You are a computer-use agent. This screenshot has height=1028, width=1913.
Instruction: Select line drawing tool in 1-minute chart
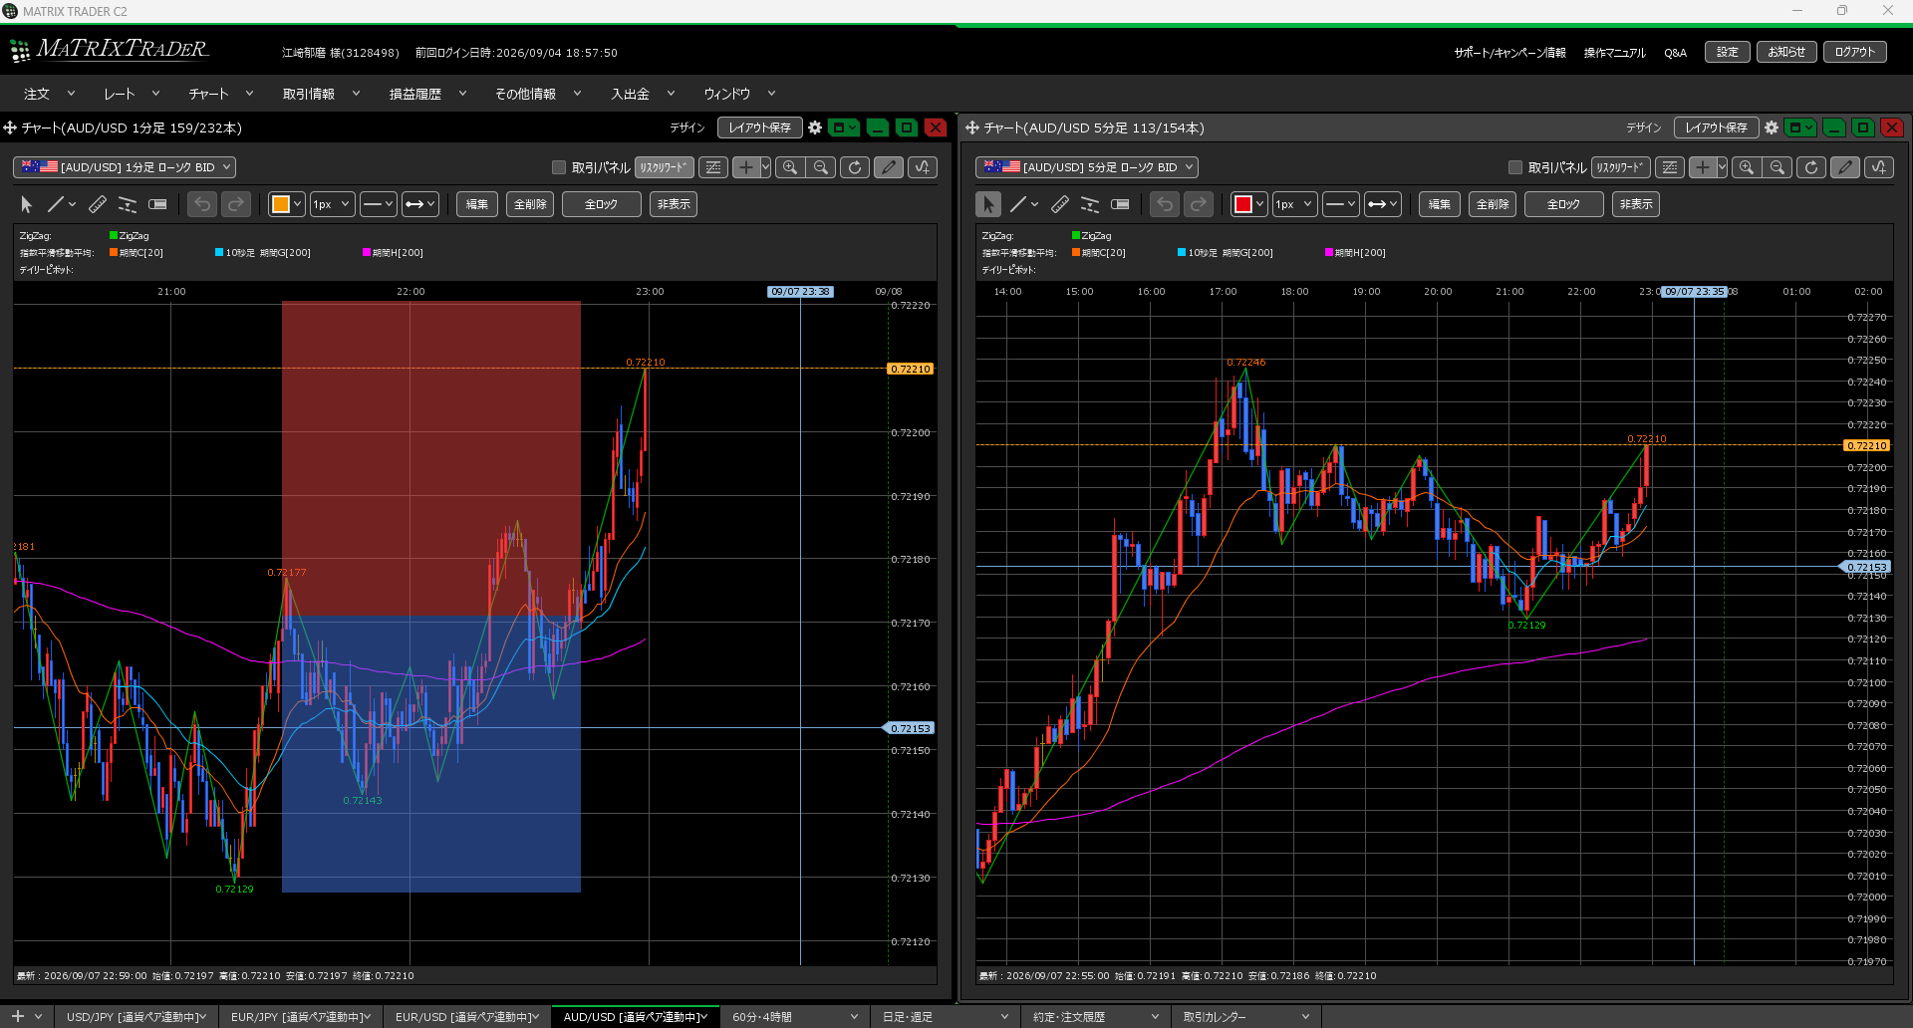click(x=55, y=204)
